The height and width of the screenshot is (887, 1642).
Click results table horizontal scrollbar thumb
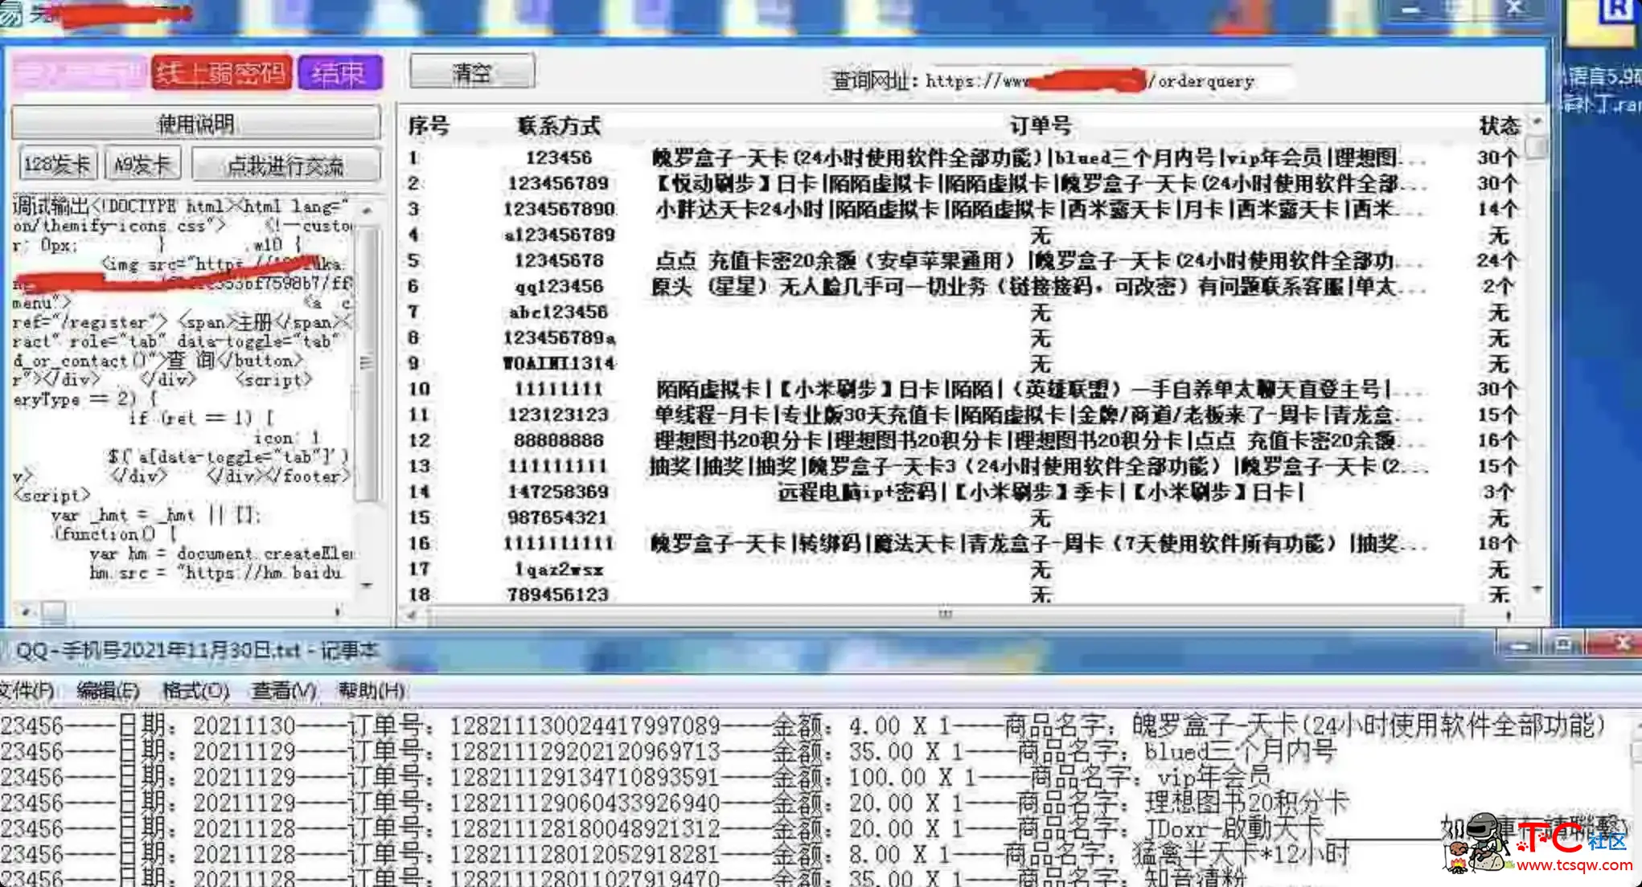click(945, 615)
